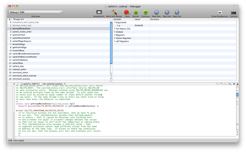This screenshot has width=246, height=152.
Task: Select stack frame sqlite3_step
Action: coord(59,66)
